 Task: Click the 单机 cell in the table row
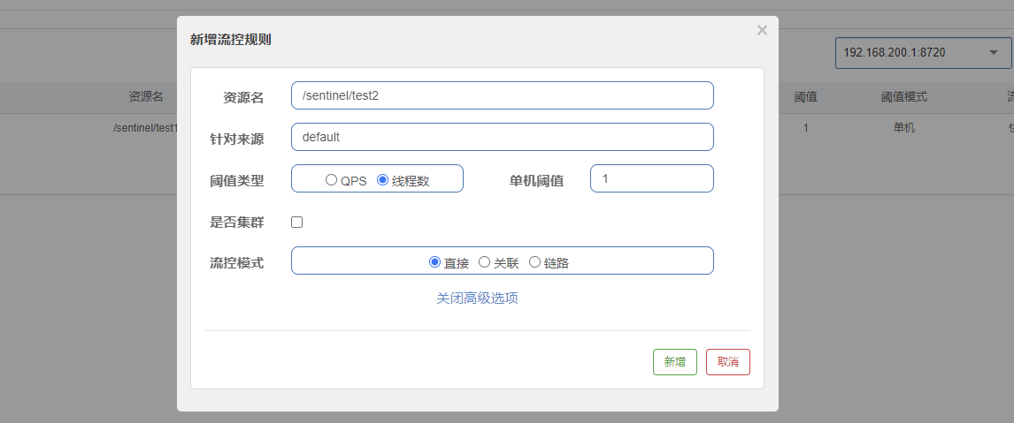pyautogui.click(x=903, y=128)
